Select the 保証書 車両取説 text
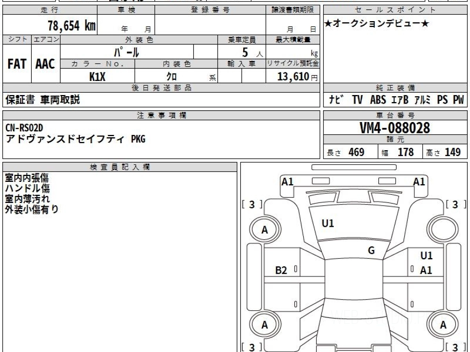This screenshot has height=352, width=470. click(x=43, y=100)
